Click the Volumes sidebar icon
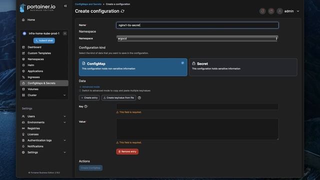This screenshot has width=320, height=180. coord(23,89)
